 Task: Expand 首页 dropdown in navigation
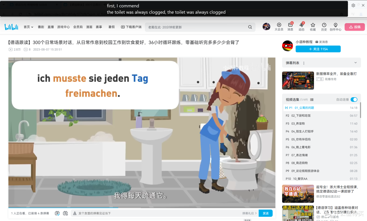pyautogui.click(x=28, y=27)
